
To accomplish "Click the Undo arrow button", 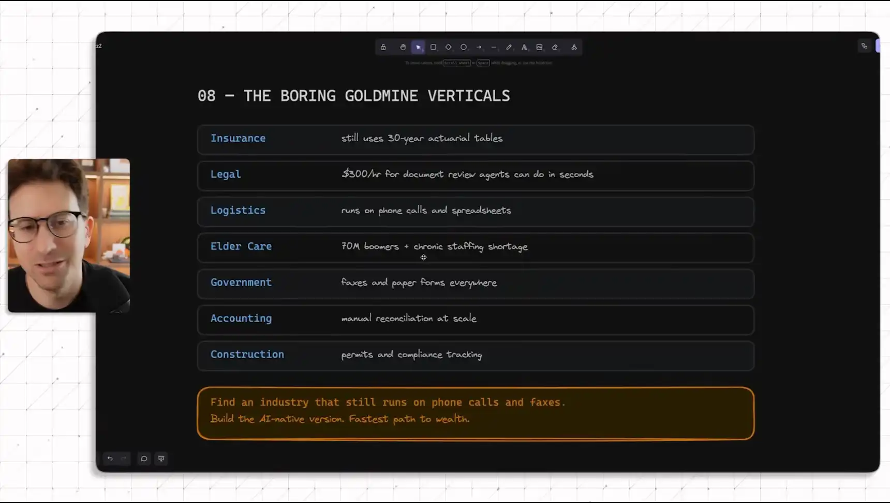I will pyautogui.click(x=110, y=458).
